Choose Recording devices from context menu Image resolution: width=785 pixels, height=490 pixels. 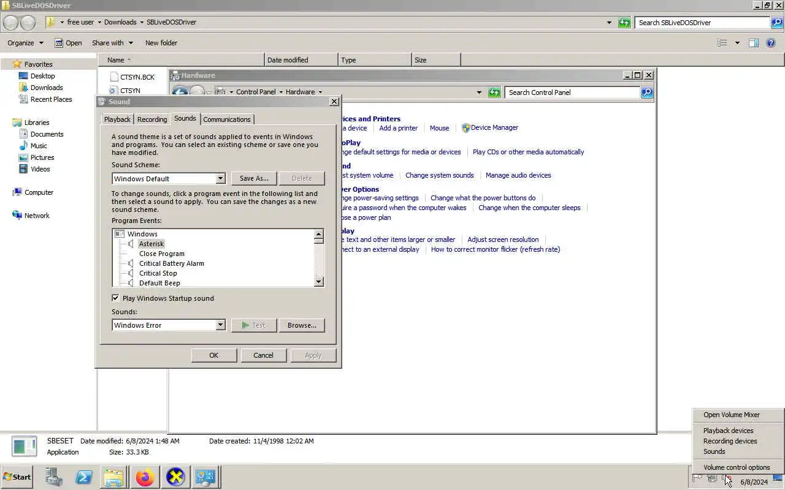(738, 441)
